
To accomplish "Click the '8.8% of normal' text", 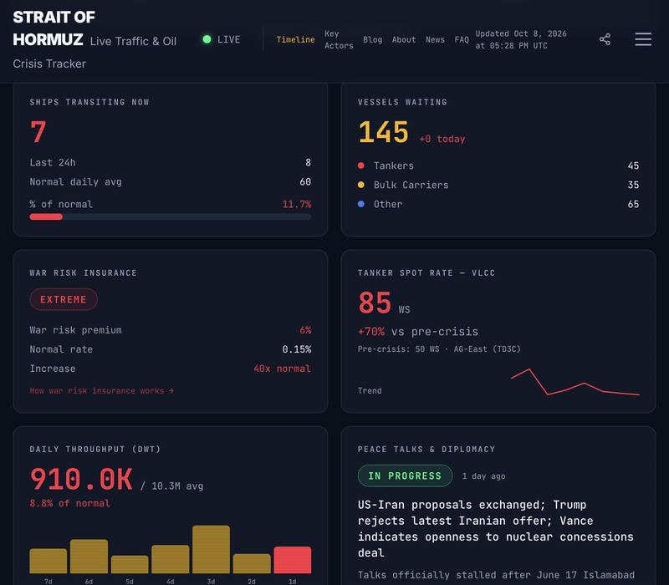I will [69, 503].
